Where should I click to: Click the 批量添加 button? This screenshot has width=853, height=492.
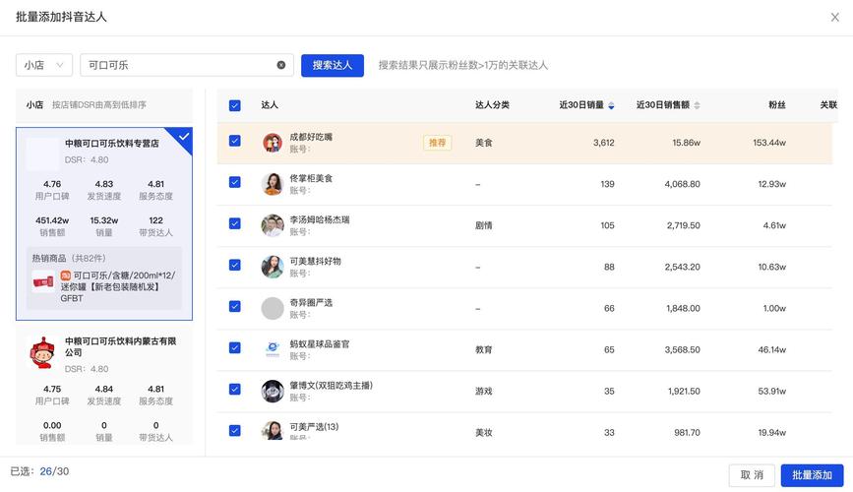(812, 475)
